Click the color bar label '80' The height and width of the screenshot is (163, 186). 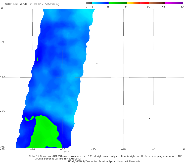pos(182,7)
